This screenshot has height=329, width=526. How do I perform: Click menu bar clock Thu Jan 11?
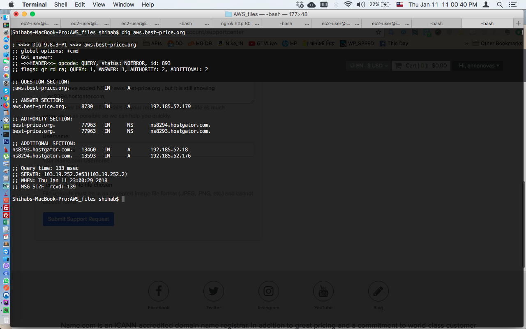tap(443, 5)
